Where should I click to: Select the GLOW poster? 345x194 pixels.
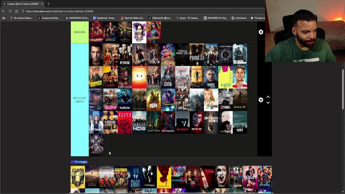click(x=111, y=100)
